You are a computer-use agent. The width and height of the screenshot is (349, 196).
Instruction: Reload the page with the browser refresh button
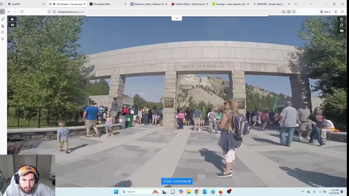tap(22, 12)
